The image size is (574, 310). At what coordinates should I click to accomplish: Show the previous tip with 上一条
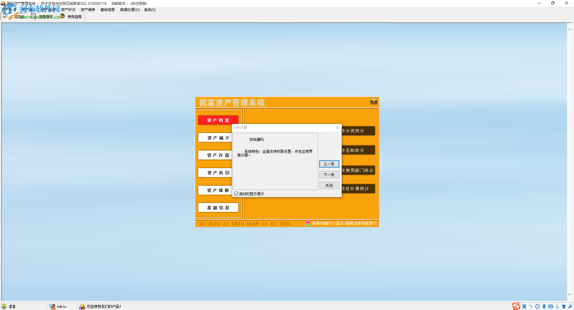click(329, 164)
